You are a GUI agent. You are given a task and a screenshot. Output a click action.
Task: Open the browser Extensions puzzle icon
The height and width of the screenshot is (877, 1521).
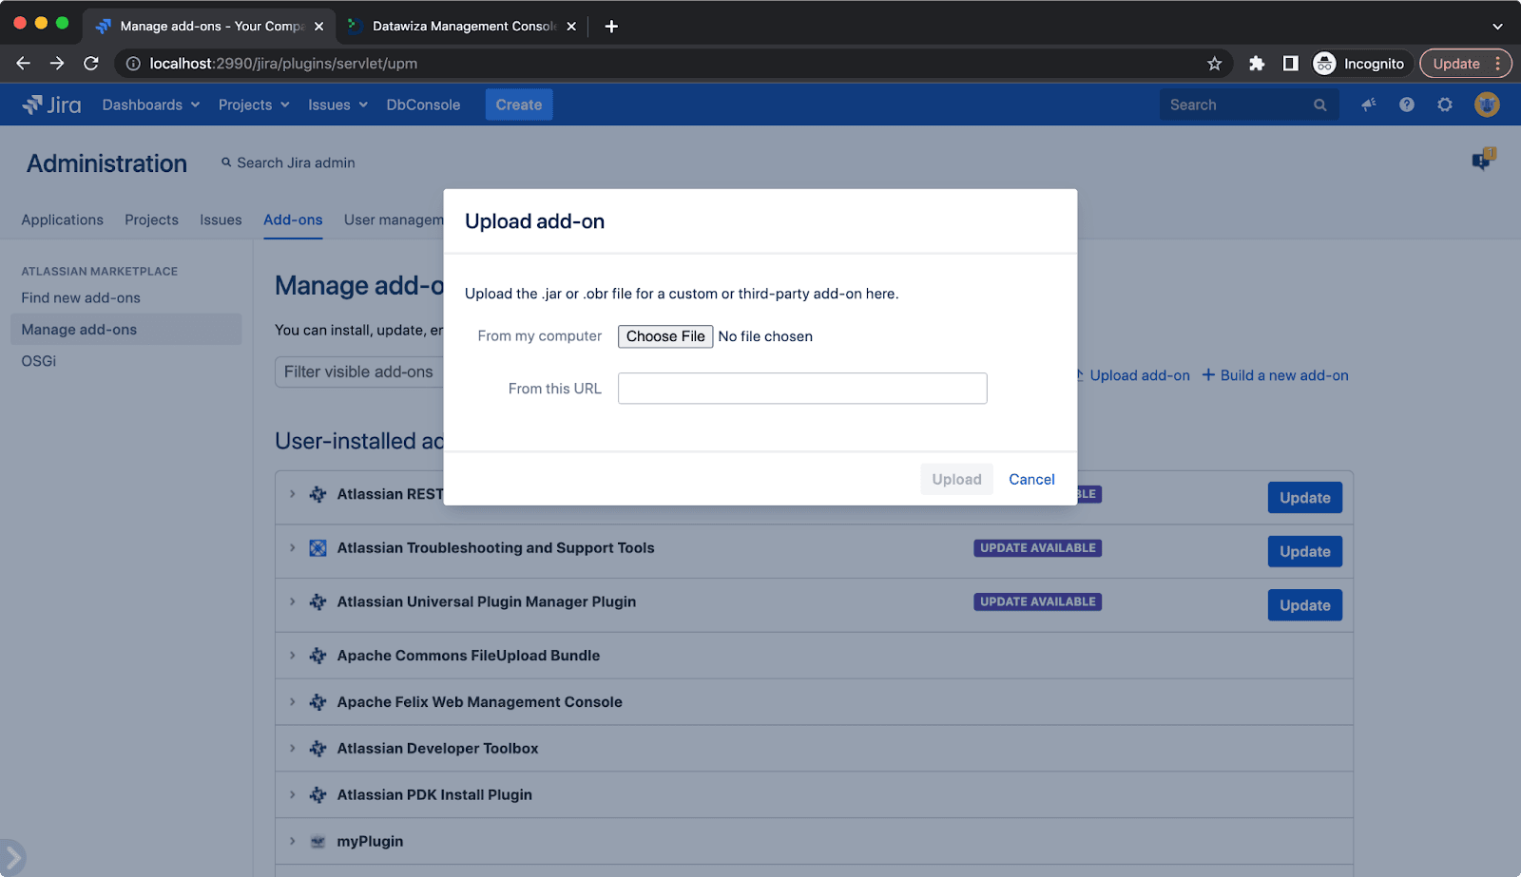coord(1257,64)
